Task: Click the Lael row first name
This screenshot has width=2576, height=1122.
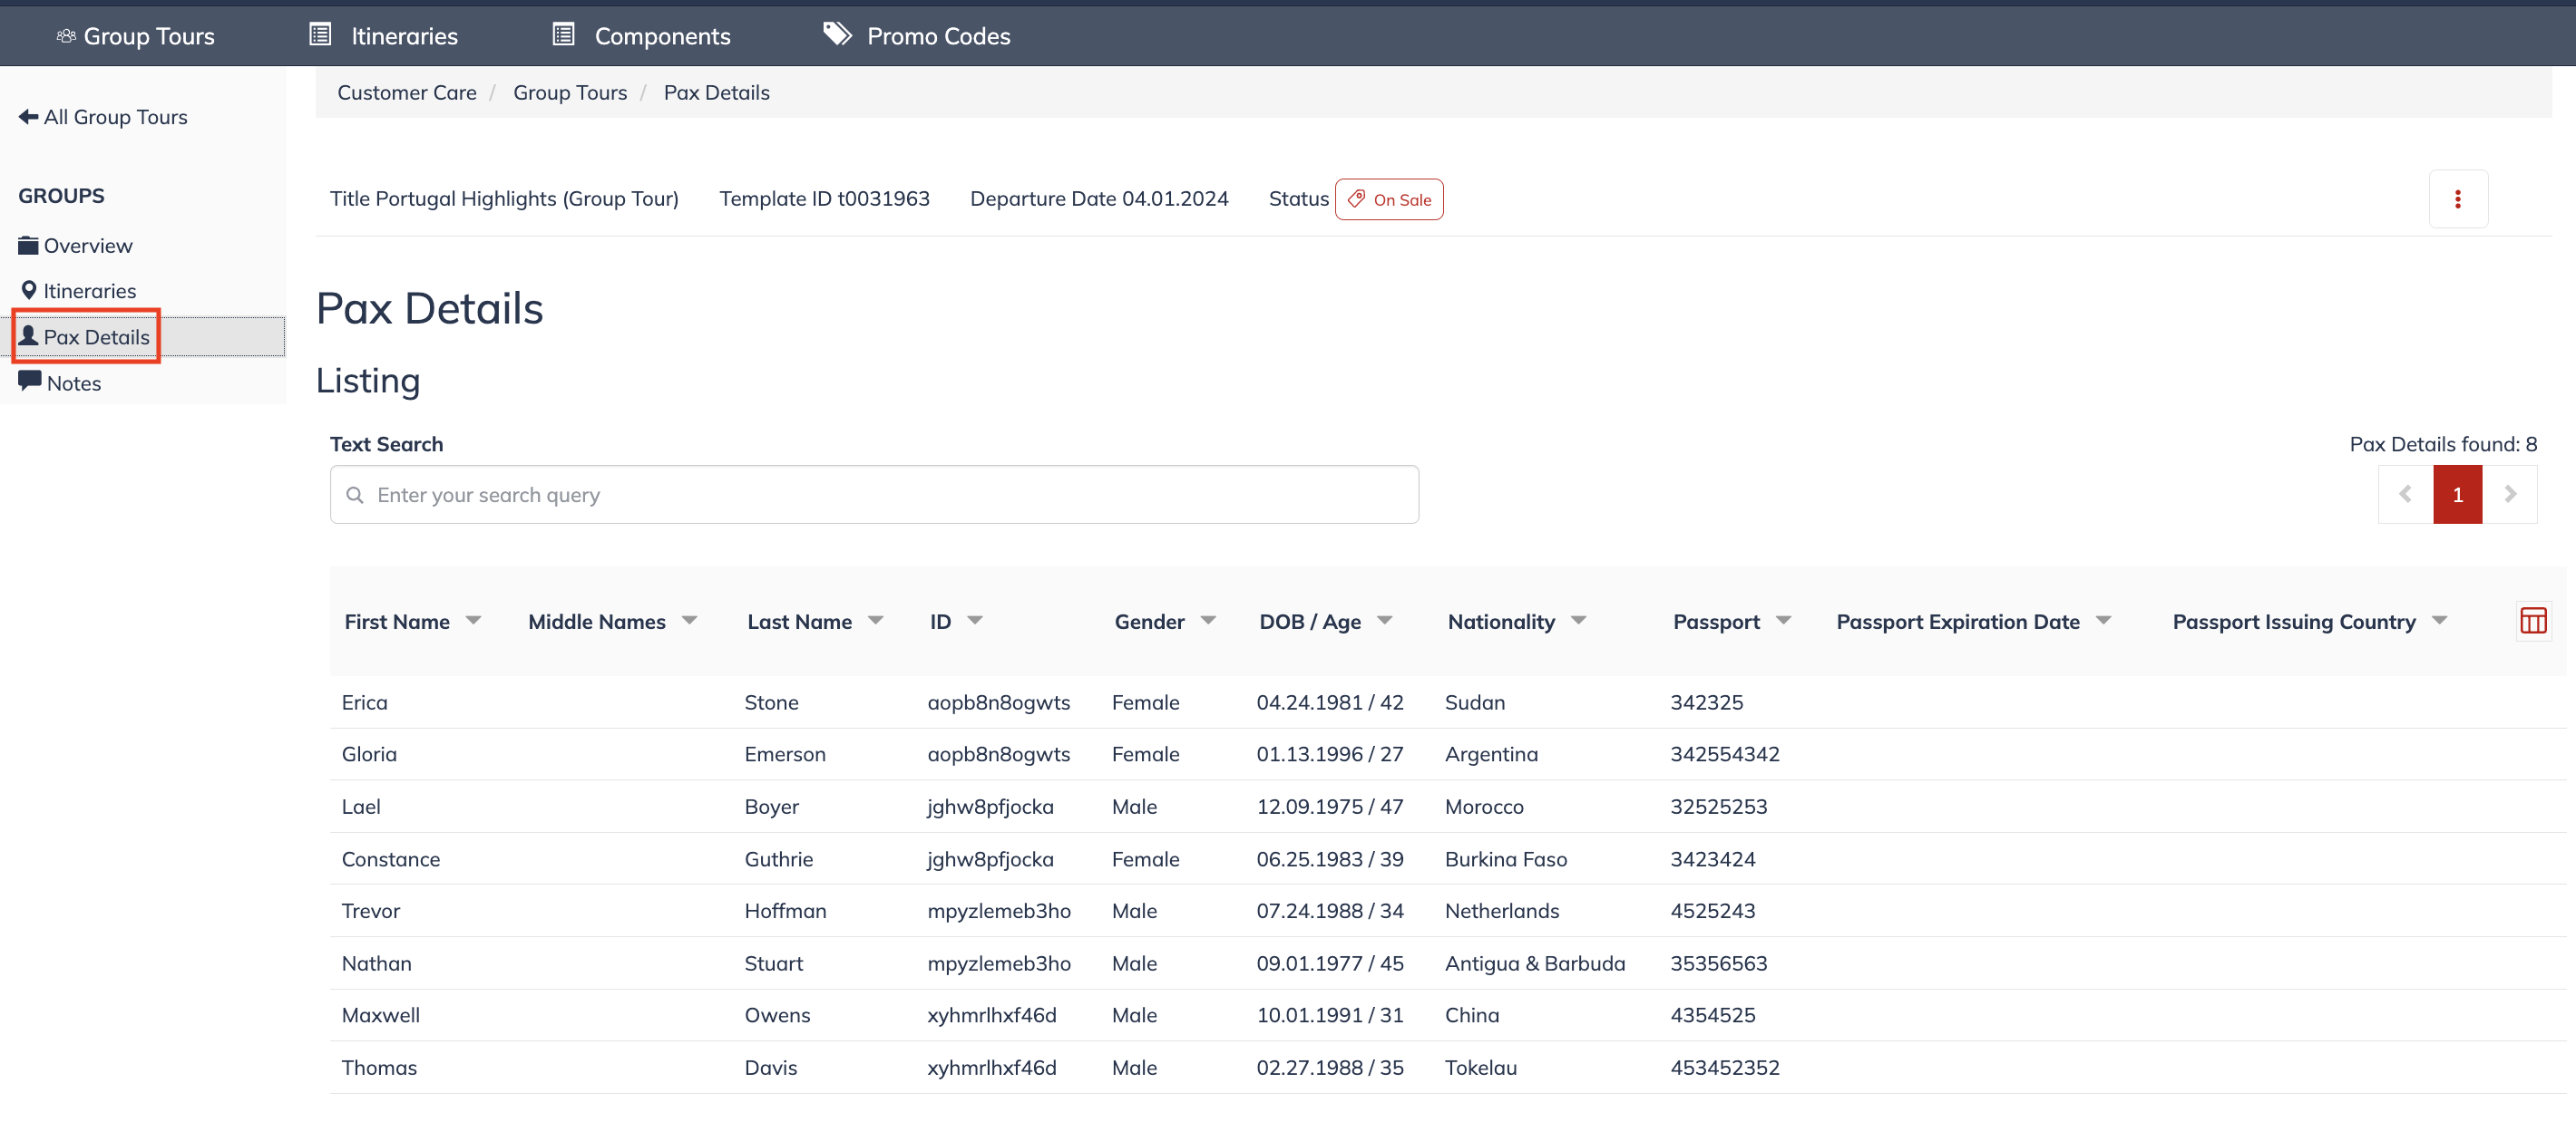Action: [x=361, y=807]
